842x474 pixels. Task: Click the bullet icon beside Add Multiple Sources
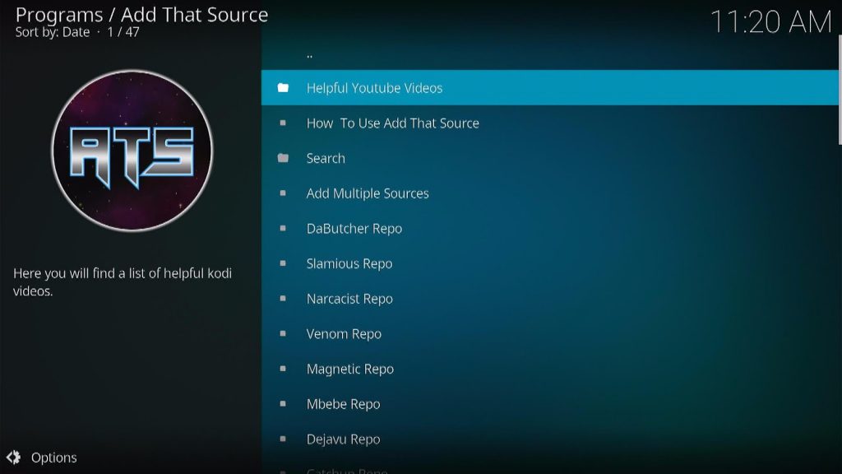[x=283, y=193]
